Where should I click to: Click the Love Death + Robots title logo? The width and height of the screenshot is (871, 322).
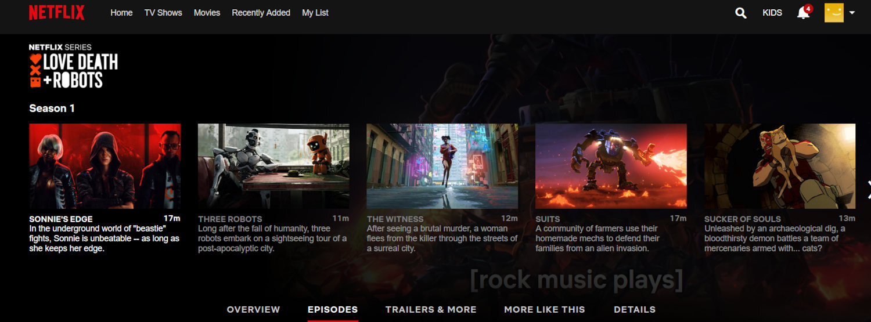(x=73, y=71)
